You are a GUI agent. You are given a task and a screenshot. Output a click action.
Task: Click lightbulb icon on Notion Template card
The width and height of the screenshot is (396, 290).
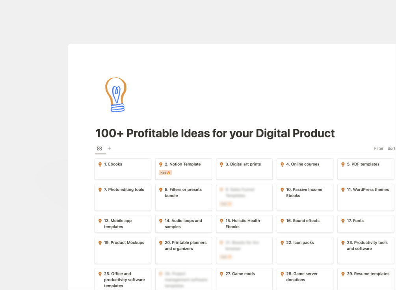coord(161,164)
